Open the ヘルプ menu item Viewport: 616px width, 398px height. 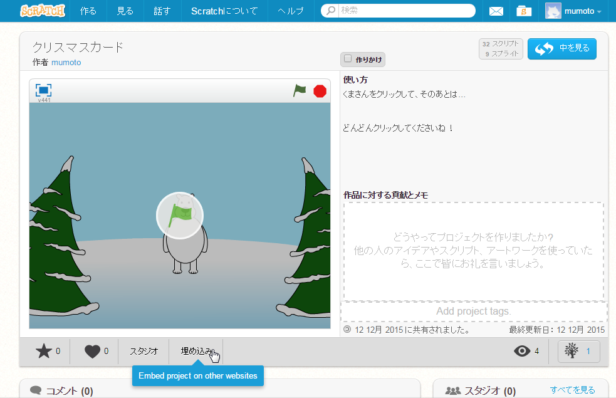coord(291,11)
